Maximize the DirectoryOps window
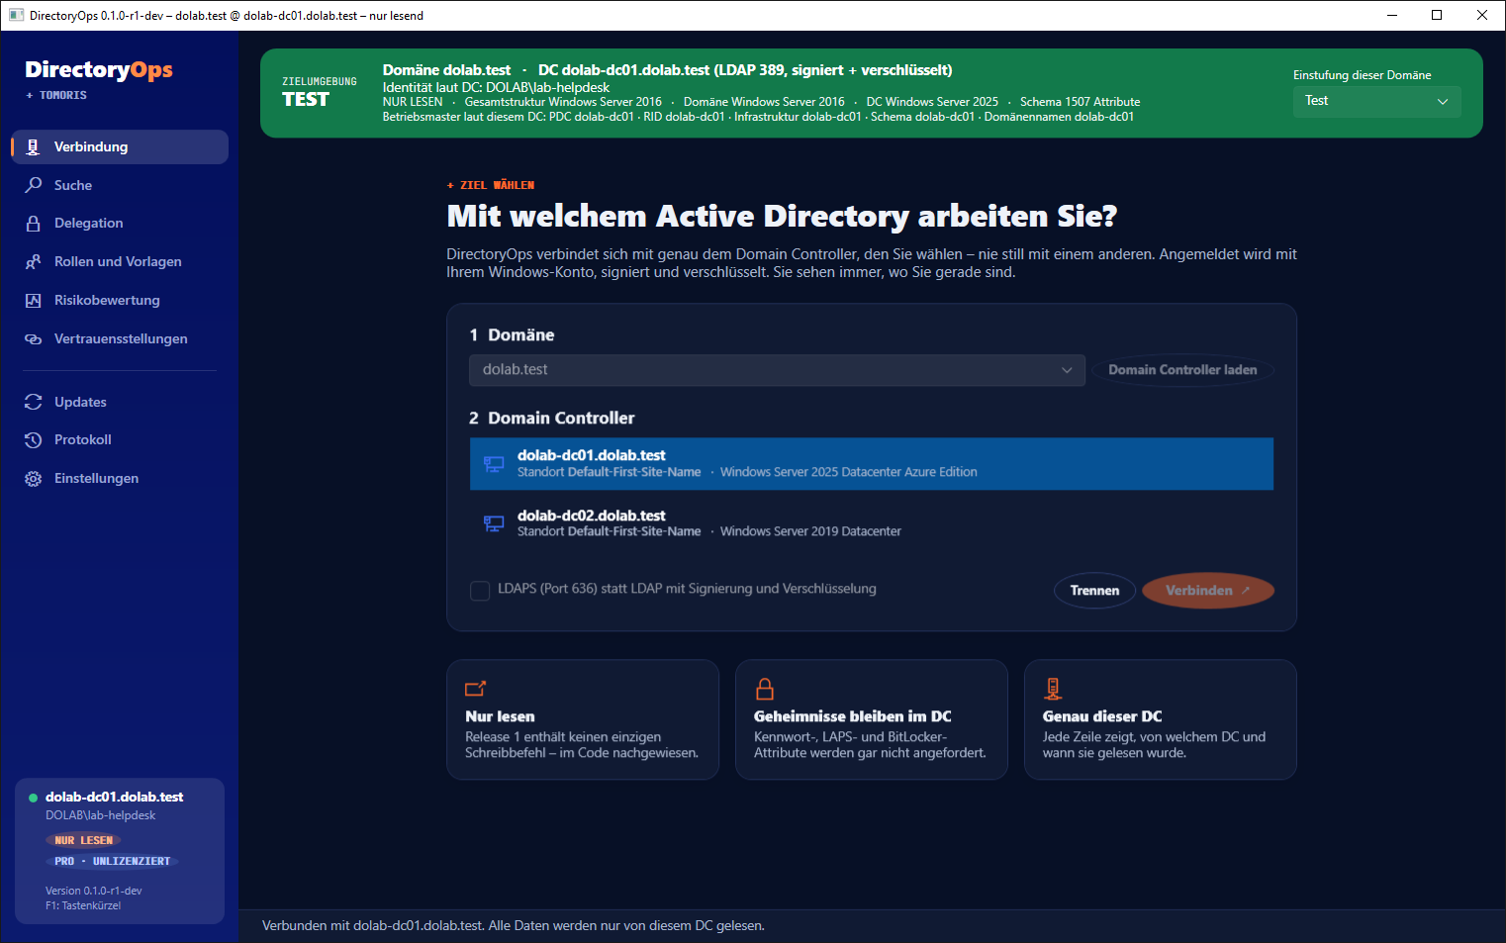Image resolution: width=1506 pixels, height=943 pixels. (x=1437, y=15)
